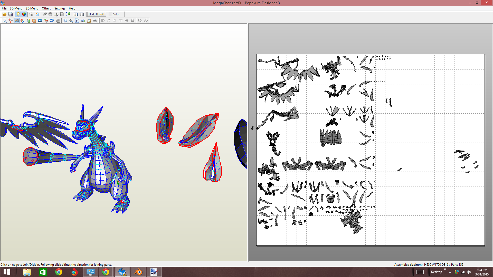Click the P.1 page settings icon

coord(77,21)
